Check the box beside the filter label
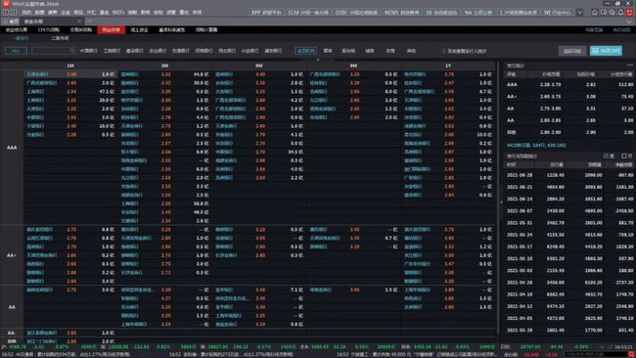Screen dimensions: 636x358 click(x=444, y=51)
